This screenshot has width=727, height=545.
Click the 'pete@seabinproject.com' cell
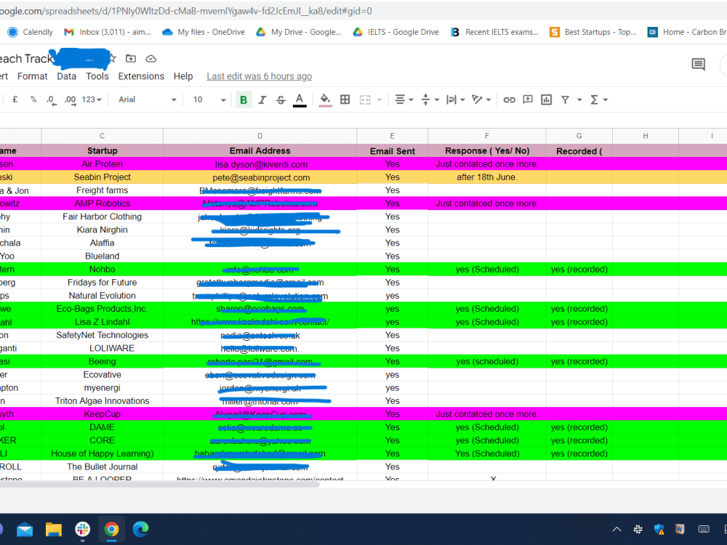click(x=260, y=177)
